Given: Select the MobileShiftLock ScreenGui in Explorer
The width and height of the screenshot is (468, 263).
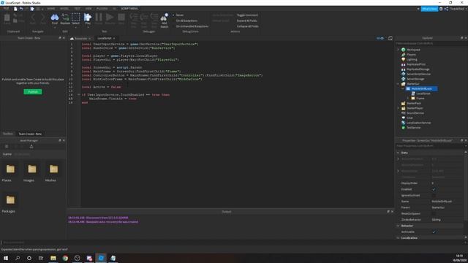Looking at the screenshot, I should tap(421, 88).
